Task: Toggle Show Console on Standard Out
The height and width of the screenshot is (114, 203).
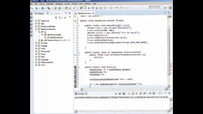Action: pyautogui.click(x=141, y=94)
